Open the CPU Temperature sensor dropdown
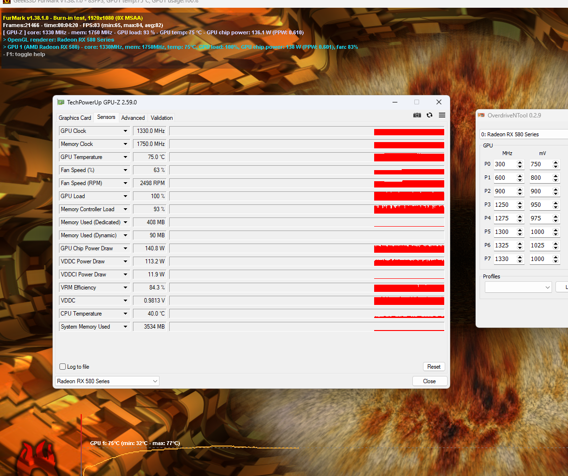This screenshot has width=568, height=476. pos(125,313)
